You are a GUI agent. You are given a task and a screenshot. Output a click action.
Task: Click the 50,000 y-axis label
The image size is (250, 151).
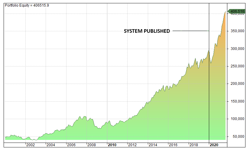(238, 137)
